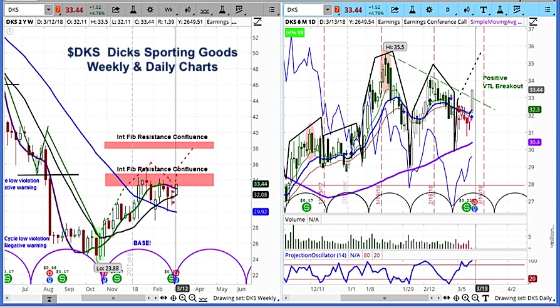Open chart settings gear in daily chart

429,9
